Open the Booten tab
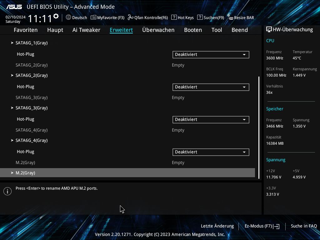The width and height of the screenshot is (320, 240). point(193,30)
